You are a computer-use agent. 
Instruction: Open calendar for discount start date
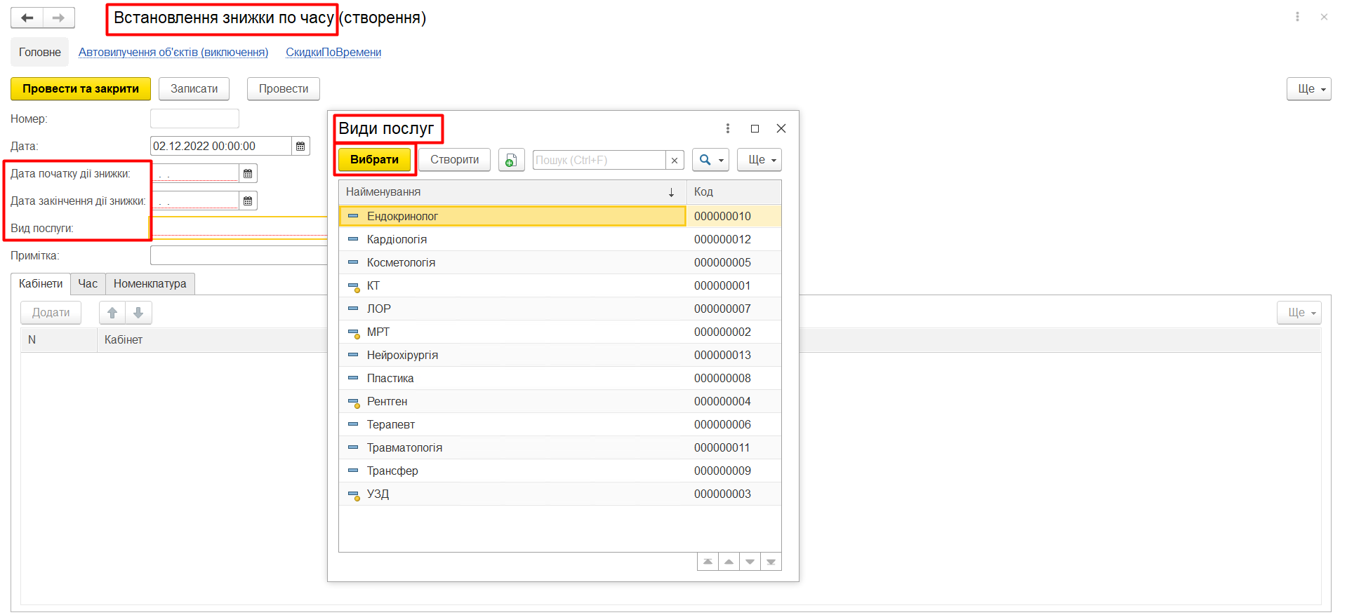[248, 174]
